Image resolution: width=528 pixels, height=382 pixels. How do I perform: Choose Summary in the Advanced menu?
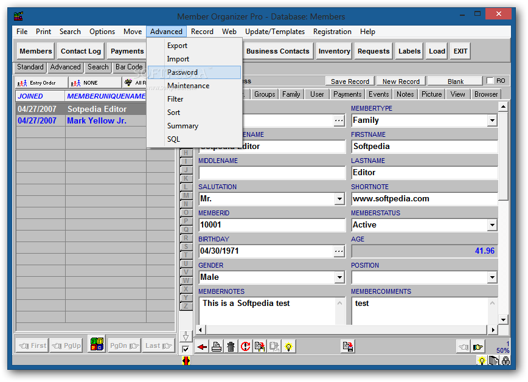pyautogui.click(x=194, y=126)
